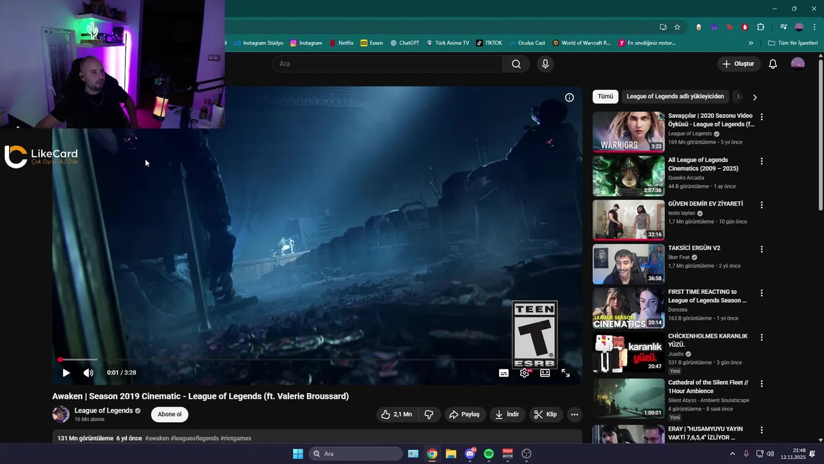Bookmark this page with the star icon
Viewport: 824px width, 464px height.
point(677,27)
